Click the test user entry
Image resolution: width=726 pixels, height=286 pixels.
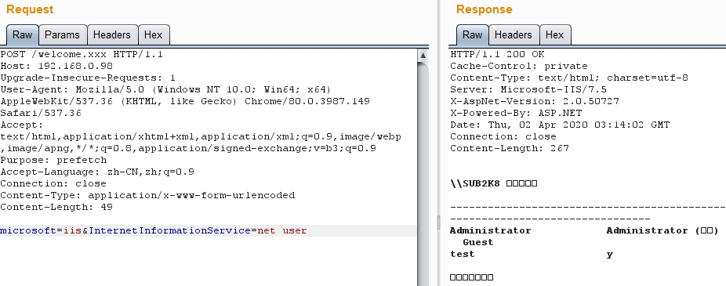pos(462,254)
